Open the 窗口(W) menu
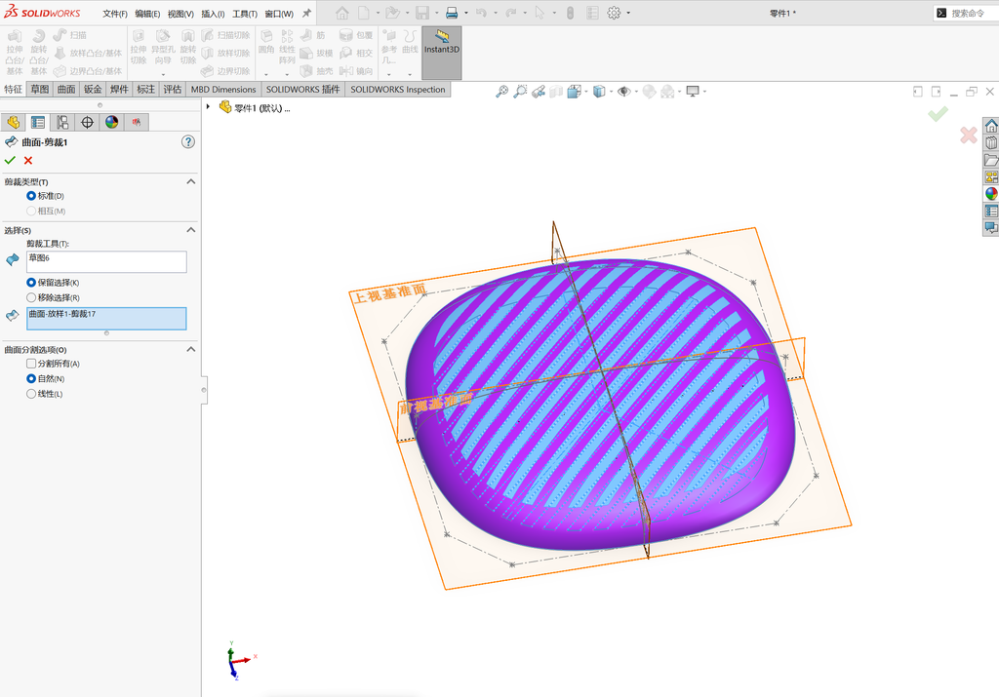The width and height of the screenshot is (999, 697). coord(279,14)
